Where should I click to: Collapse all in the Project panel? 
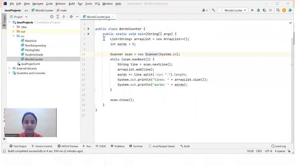(64, 17)
